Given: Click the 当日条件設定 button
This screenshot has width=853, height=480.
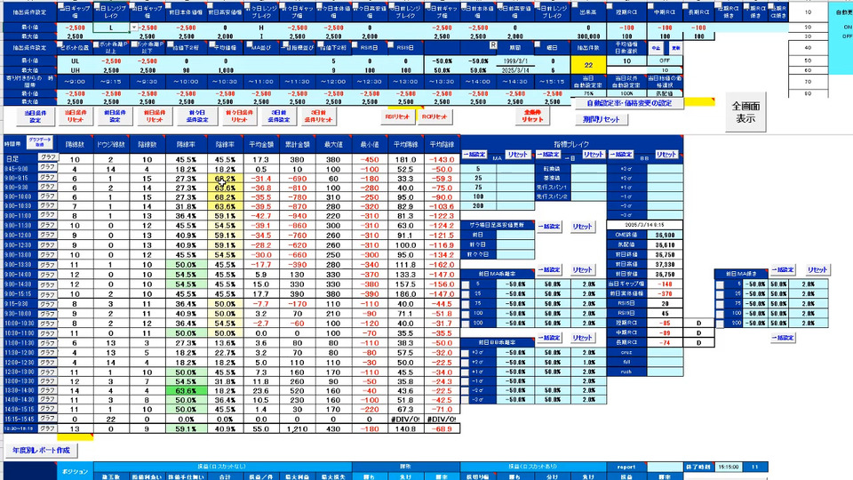Looking at the screenshot, I should click(x=35, y=116).
